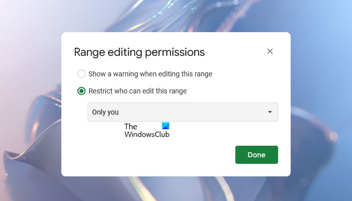
Task: Click the "Show a warning when editing this range" label
Action: pos(150,74)
